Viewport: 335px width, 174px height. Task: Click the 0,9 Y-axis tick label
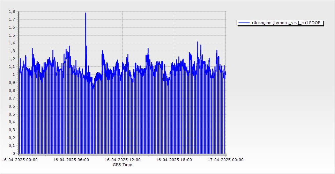[x=12, y=82]
